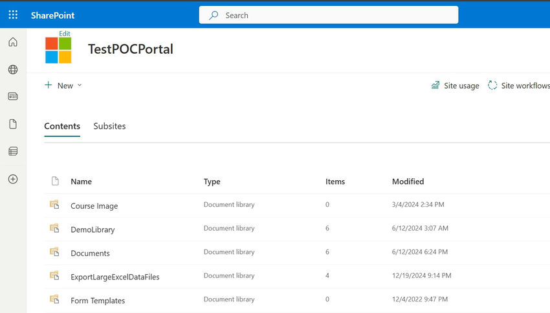Screen dimensions: 550x313
Task: Select the Contents tab
Action: (x=62, y=126)
